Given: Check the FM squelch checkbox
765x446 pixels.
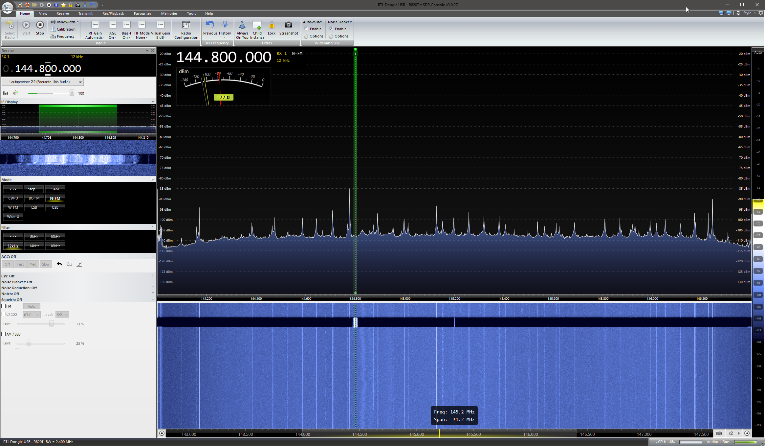Looking at the screenshot, I should click(4, 306).
